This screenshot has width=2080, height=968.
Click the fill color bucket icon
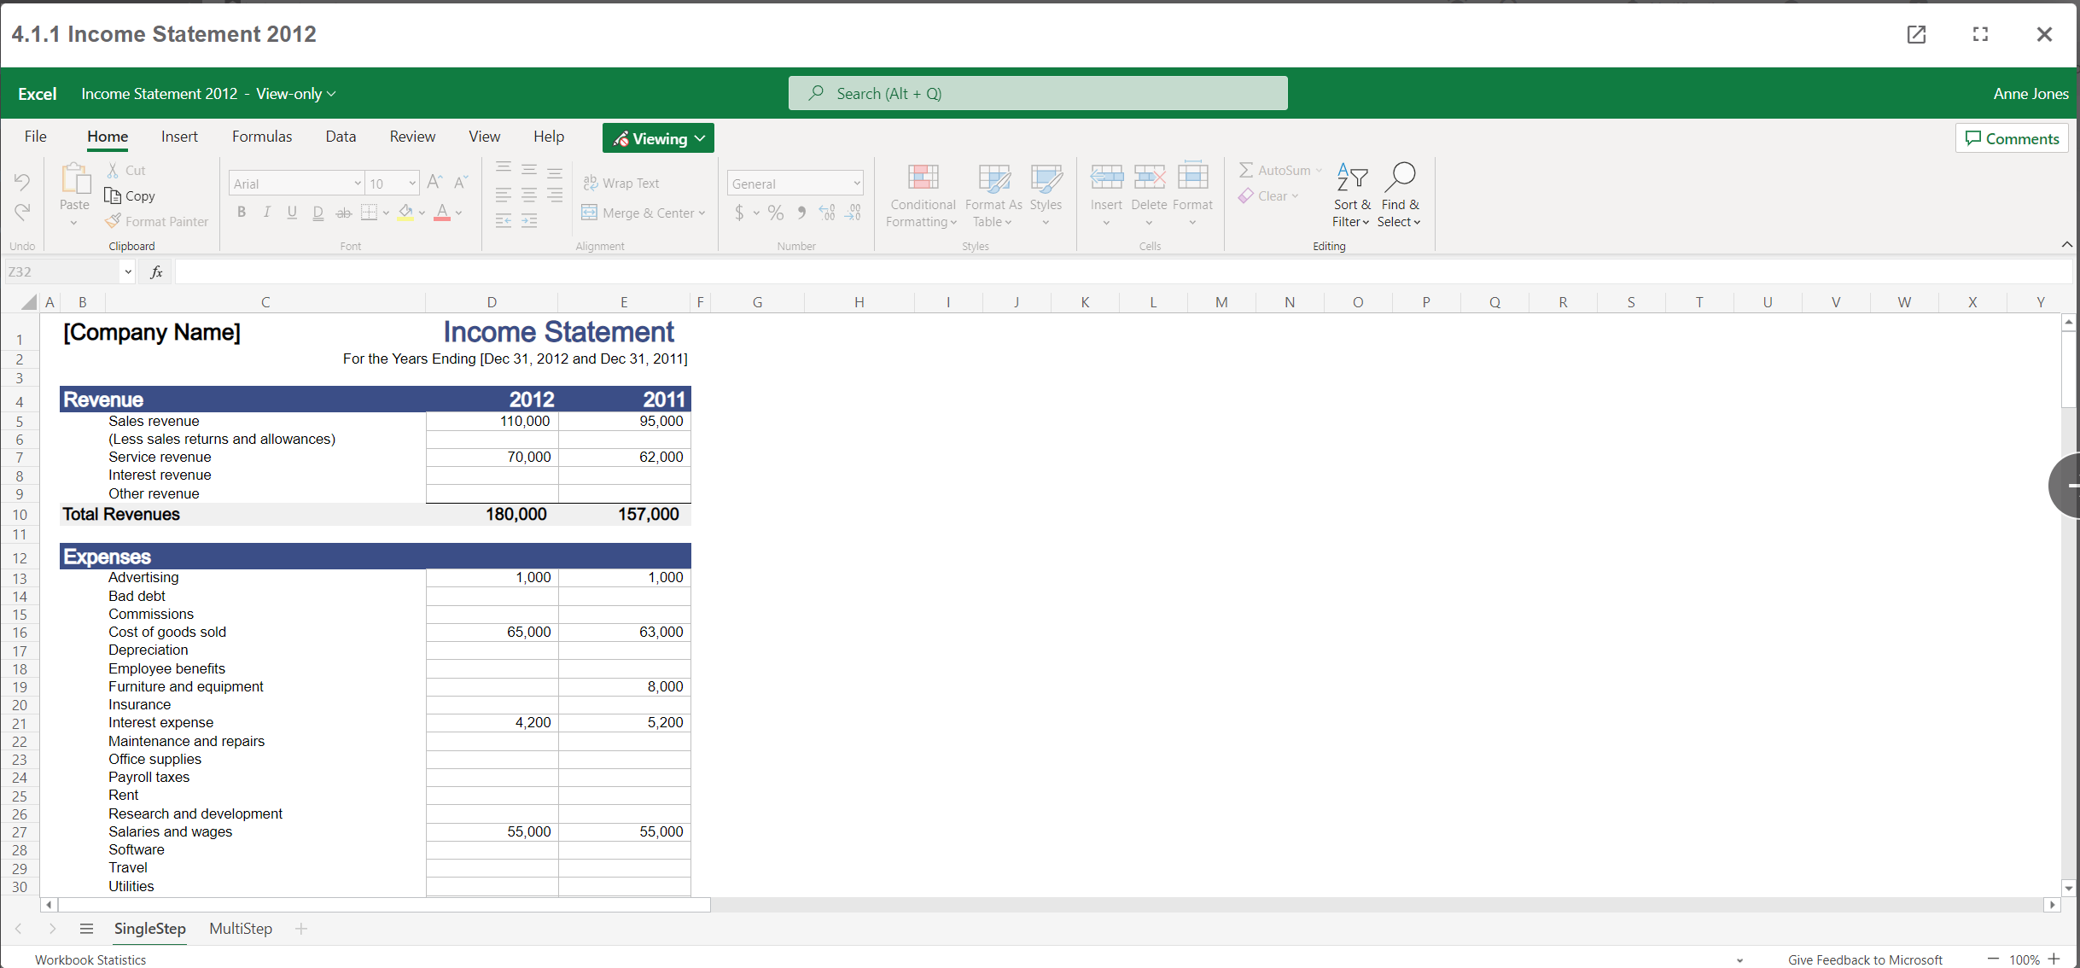coord(406,213)
